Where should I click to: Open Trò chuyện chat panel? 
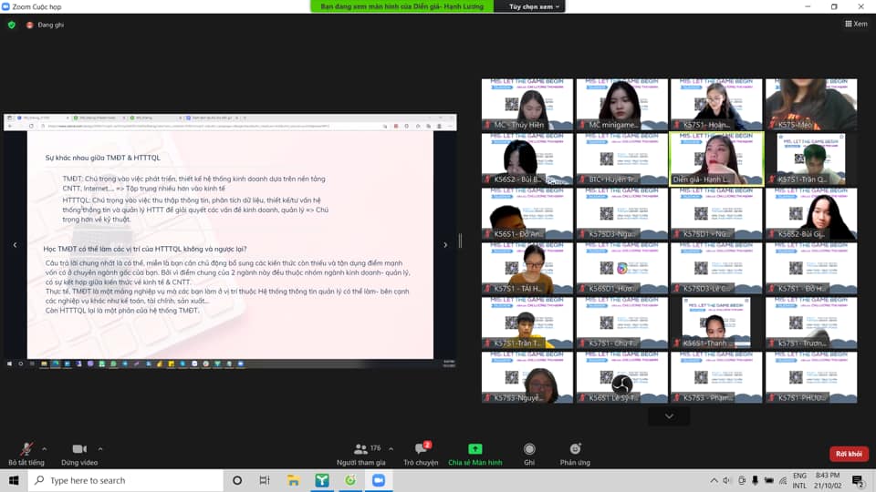[x=422, y=453]
